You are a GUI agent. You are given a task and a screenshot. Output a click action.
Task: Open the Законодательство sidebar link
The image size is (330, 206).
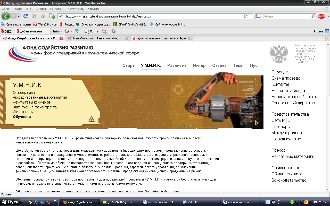tap(289, 180)
